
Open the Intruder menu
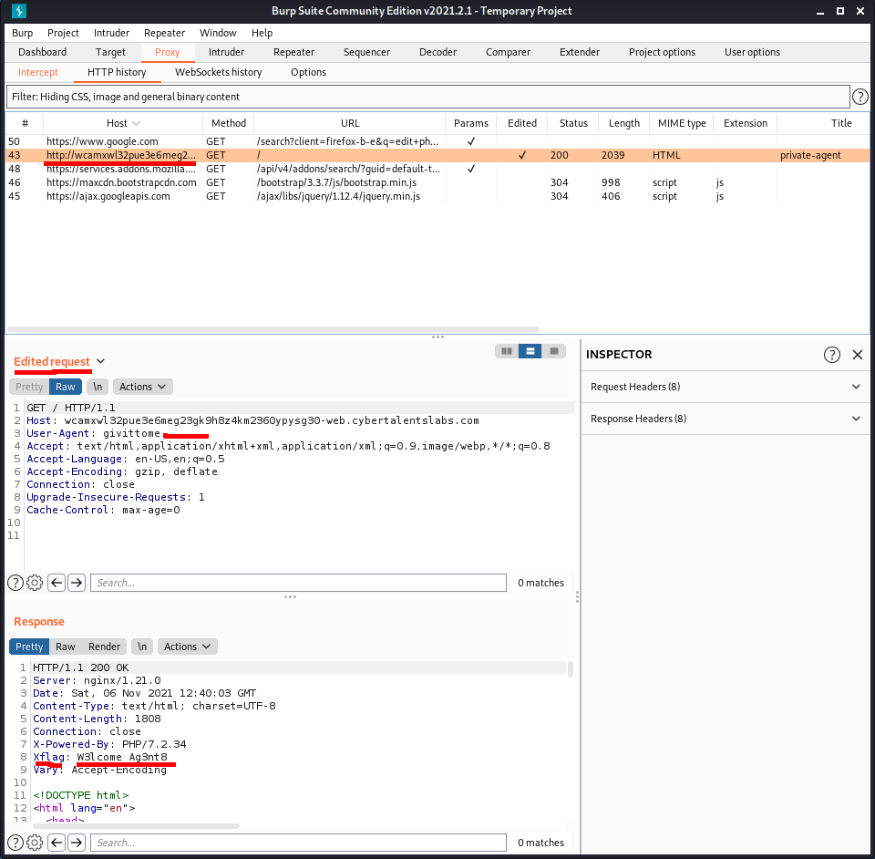[x=111, y=33]
